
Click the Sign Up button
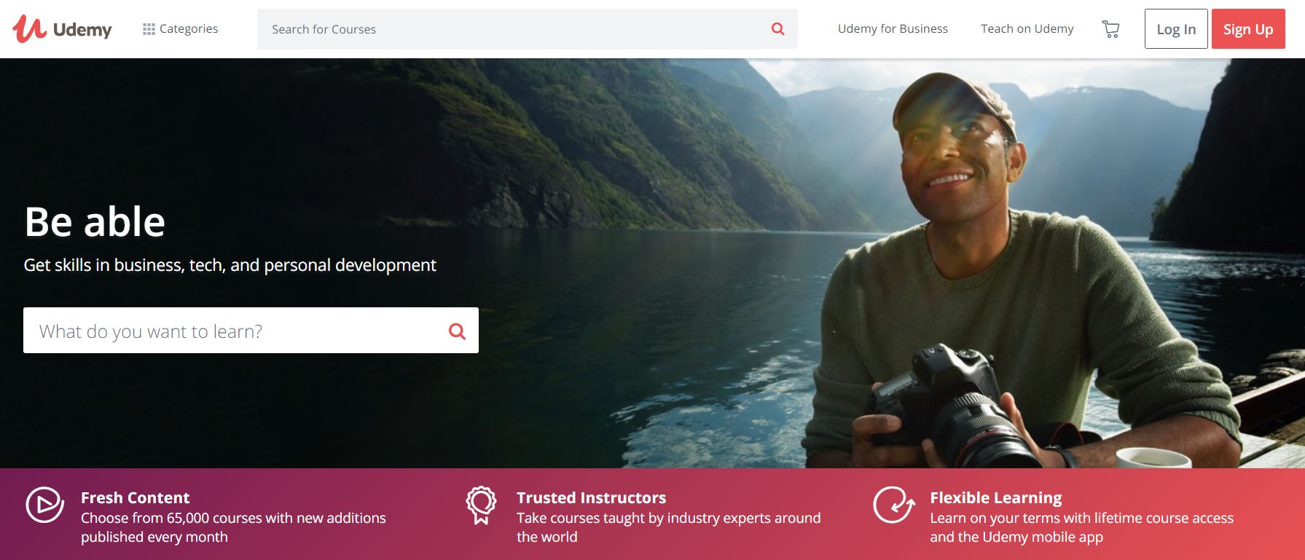pos(1248,29)
